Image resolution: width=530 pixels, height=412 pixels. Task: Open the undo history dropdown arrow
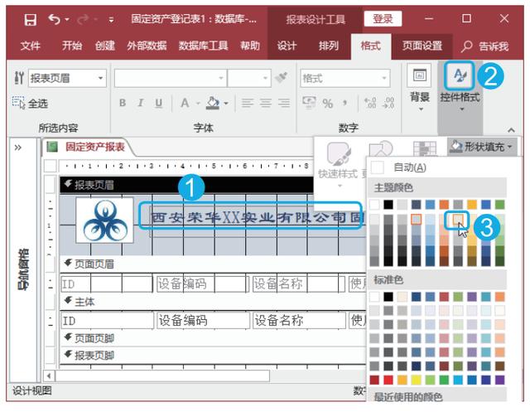pyautogui.click(x=67, y=20)
